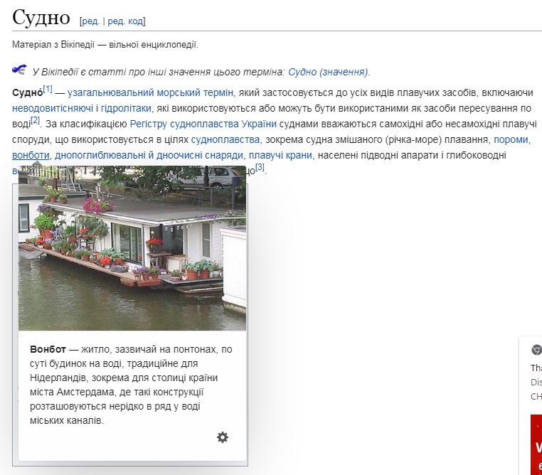Open the 'пороми' article link

[x=510, y=139]
